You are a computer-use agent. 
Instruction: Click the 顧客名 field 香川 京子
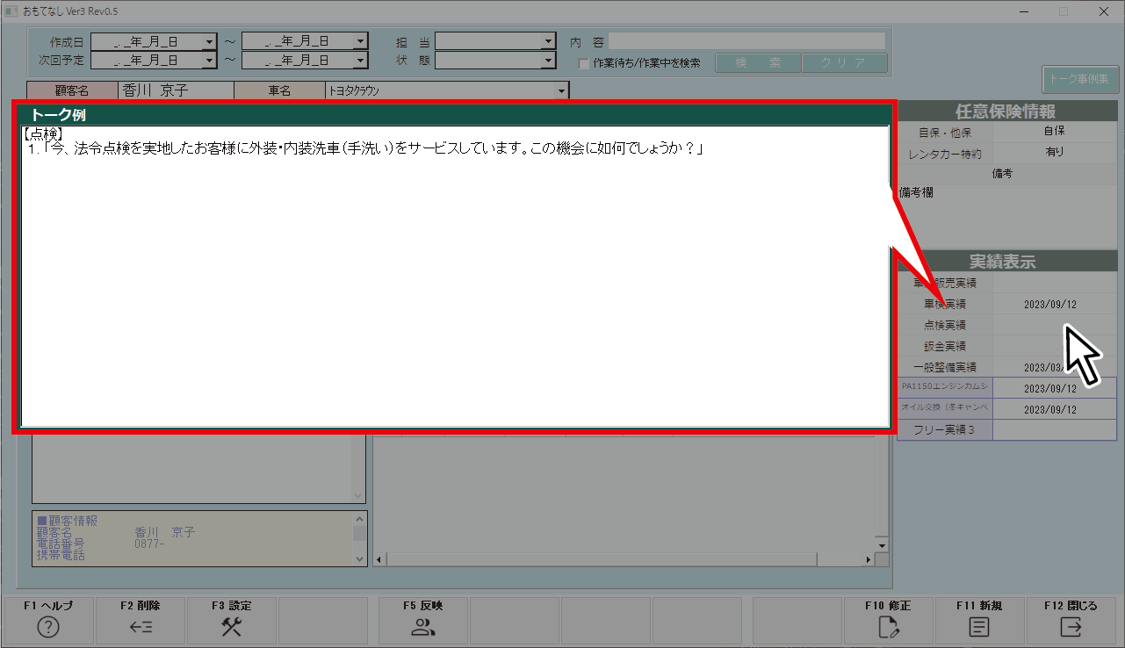coord(175,90)
